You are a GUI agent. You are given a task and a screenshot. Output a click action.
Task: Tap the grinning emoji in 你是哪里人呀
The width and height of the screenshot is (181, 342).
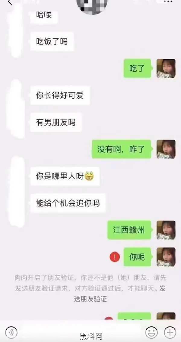89,176
